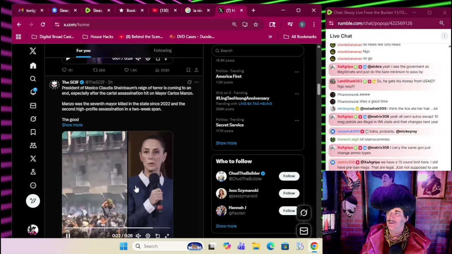Screen dimensions: 452x254
Task: Open more options on The SCIF post
Action: tap(196, 82)
